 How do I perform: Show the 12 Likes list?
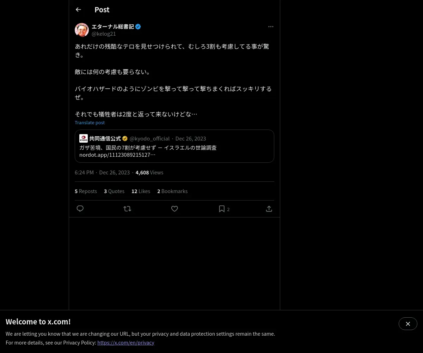141,191
